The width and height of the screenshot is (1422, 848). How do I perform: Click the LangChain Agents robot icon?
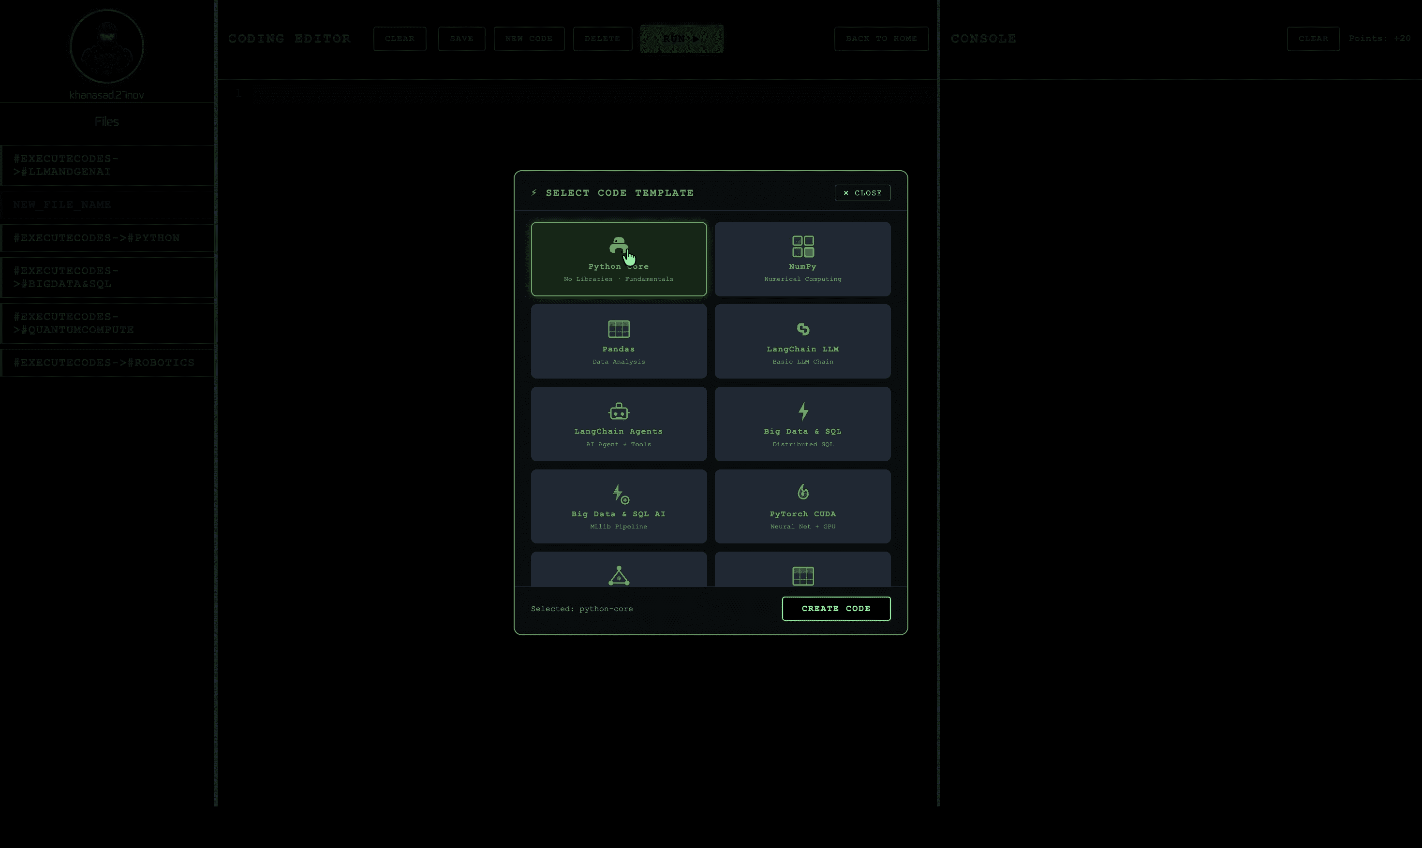[619, 411]
